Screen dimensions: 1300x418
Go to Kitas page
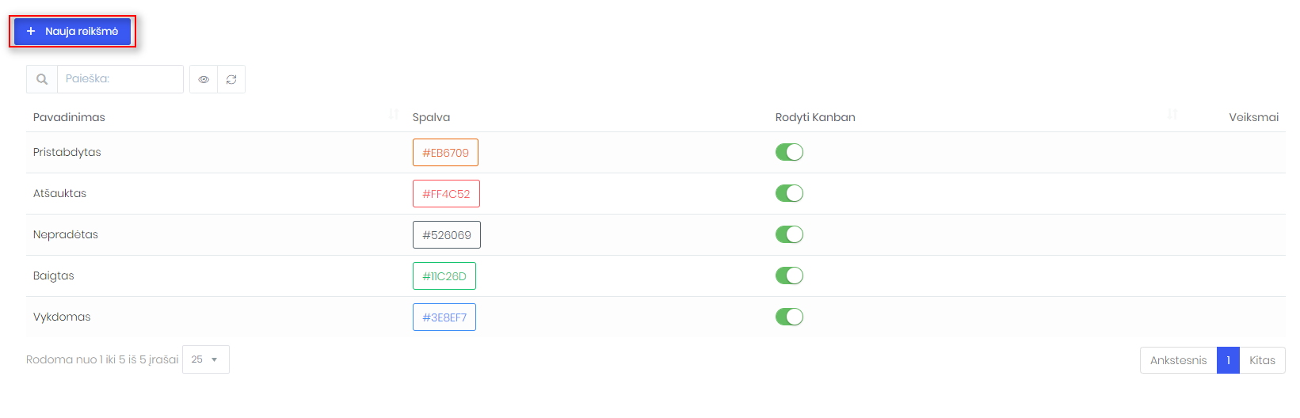[1262, 360]
